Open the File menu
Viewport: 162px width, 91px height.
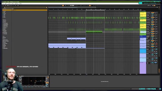tap(3, 4)
